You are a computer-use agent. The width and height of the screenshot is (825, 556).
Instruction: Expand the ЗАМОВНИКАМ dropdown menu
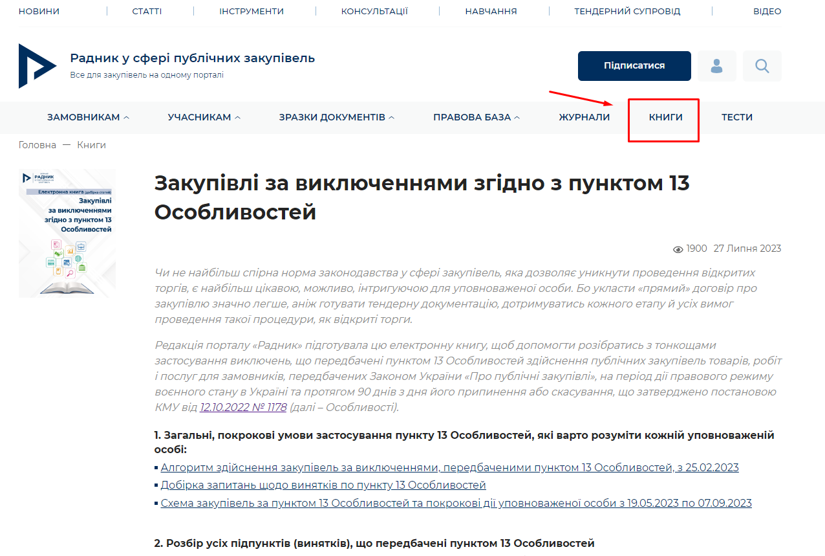88,118
